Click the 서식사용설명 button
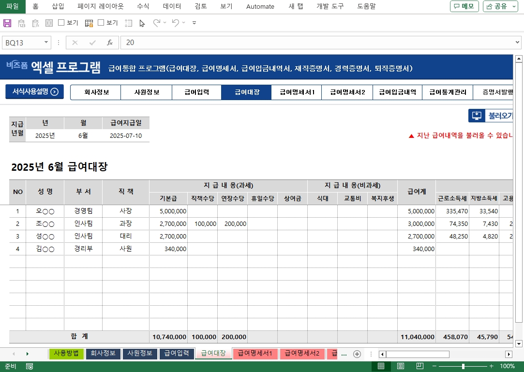 (x=35, y=92)
